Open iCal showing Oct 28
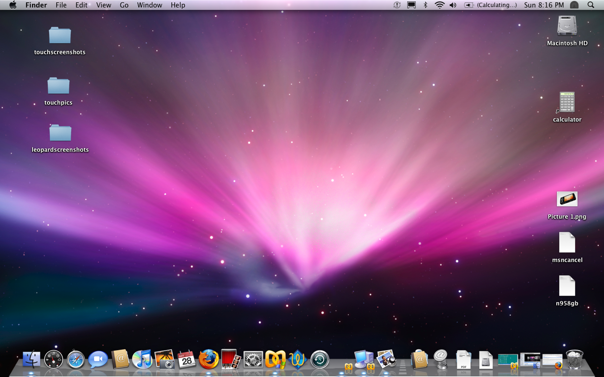Image resolution: width=604 pixels, height=377 pixels. point(187,360)
